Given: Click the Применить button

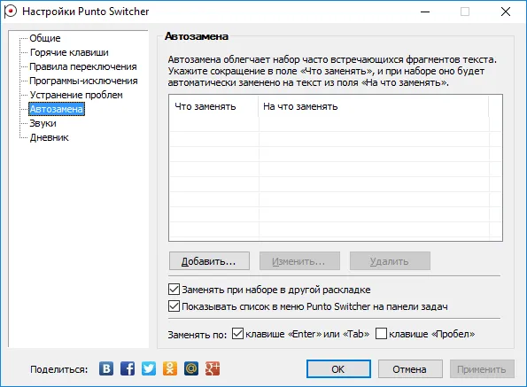Looking at the screenshot, I should [x=482, y=369].
